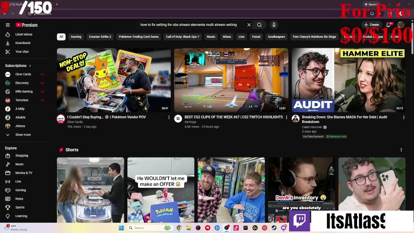Click the taskbar Search box
Image resolution: width=414 pixels, height=233 pixels.
click(149, 228)
